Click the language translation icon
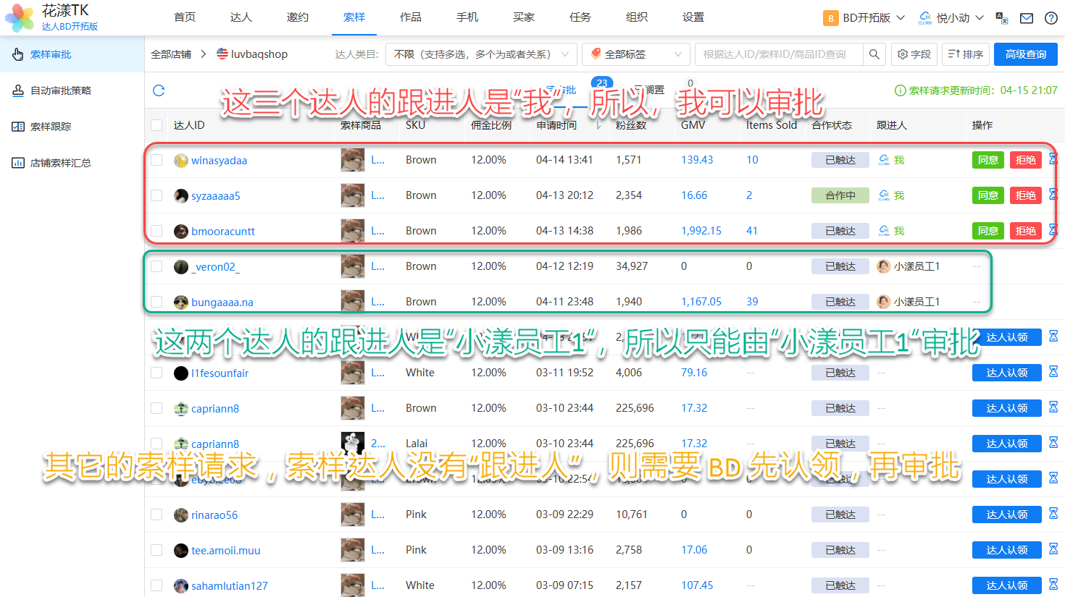The image size is (1065, 597). coord(1002,18)
